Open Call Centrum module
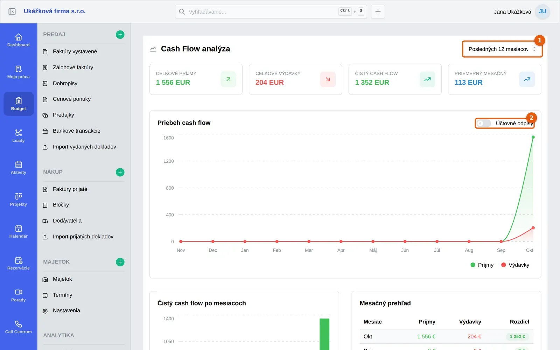 pyautogui.click(x=19, y=327)
